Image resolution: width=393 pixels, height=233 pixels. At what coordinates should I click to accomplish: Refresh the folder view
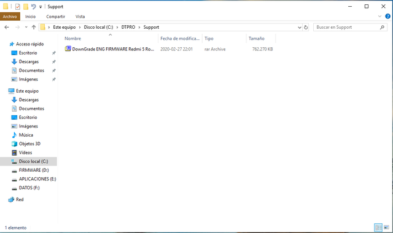coord(306,27)
